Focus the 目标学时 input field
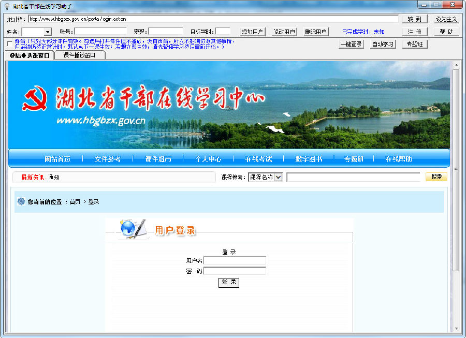The height and width of the screenshot is (338, 466). (x=223, y=32)
